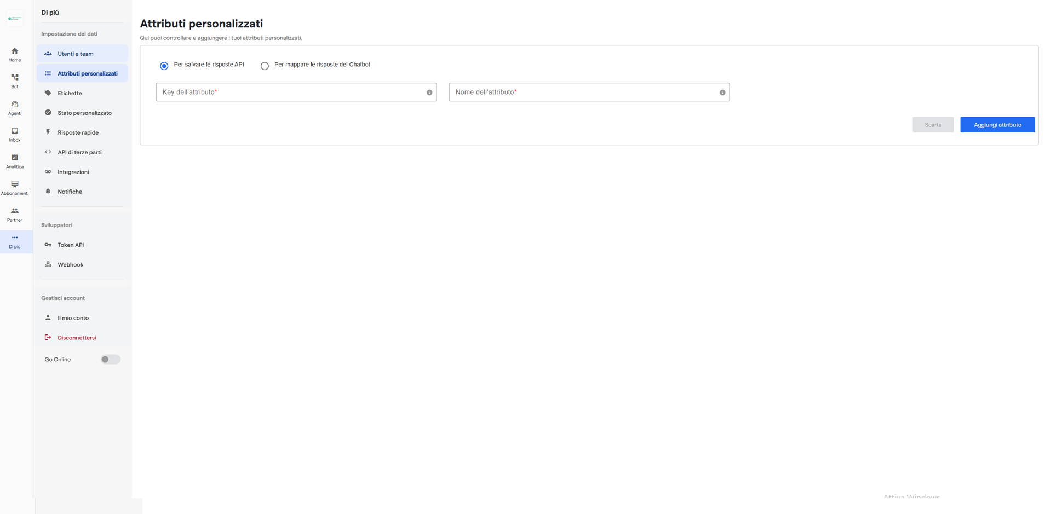Open Abbonamenti icon in sidebar
This screenshot has width=1045, height=514.
click(x=15, y=184)
